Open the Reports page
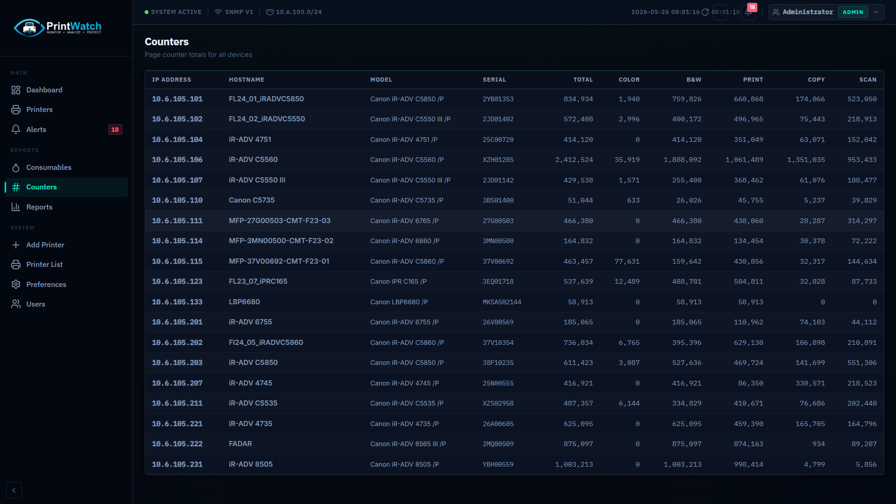896x504 pixels. pyautogui.click(x=66, y=207)
